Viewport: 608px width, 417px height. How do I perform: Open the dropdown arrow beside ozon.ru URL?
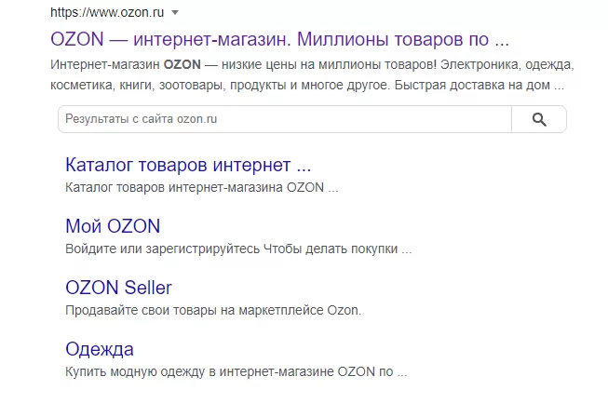pyautogui.click(x=175, y=13)
